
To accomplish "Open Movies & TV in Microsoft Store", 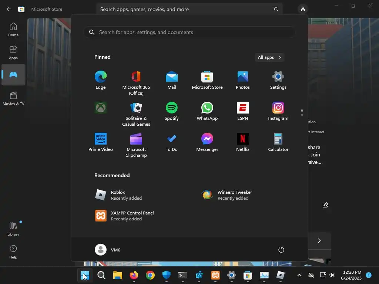I will pos(13,98).
